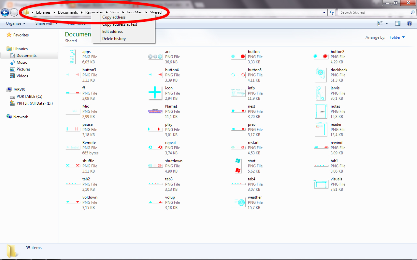Click Documents in the address breadcrumb
The image size is (417, 260).
pyautogui.click(x=68, y=12)
